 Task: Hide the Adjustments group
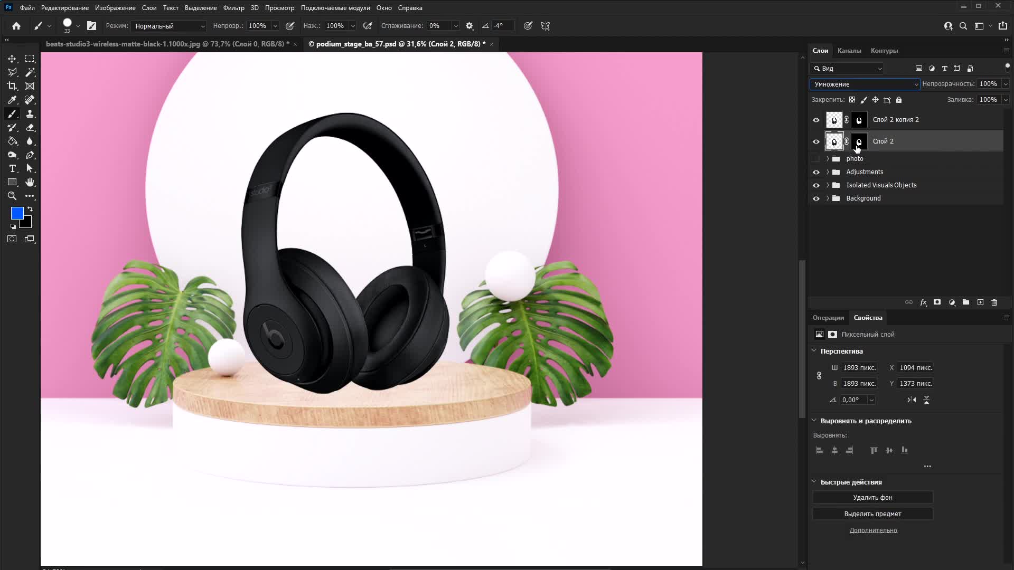[x=816, y=172]
